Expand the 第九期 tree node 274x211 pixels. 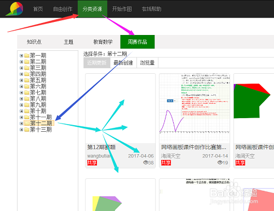coord(21,105)
